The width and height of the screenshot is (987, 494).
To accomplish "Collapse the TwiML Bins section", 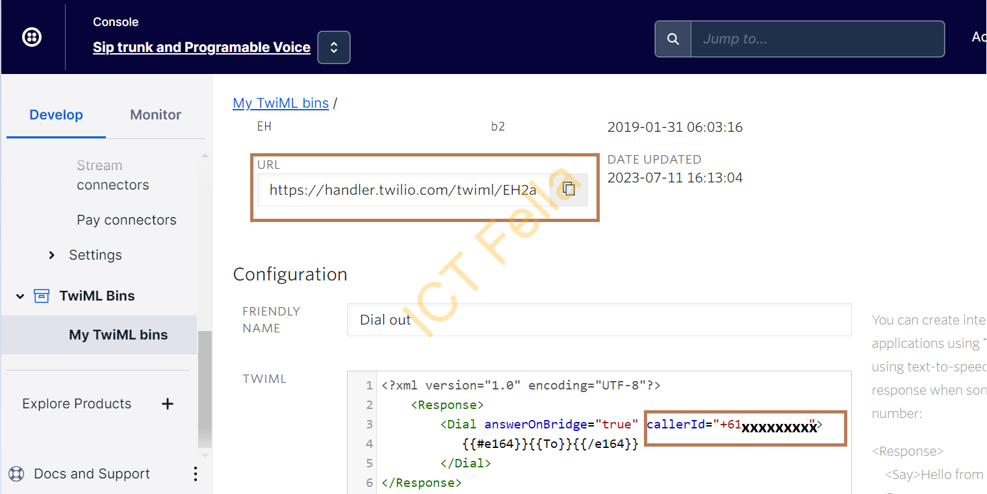I will (19, 295).
